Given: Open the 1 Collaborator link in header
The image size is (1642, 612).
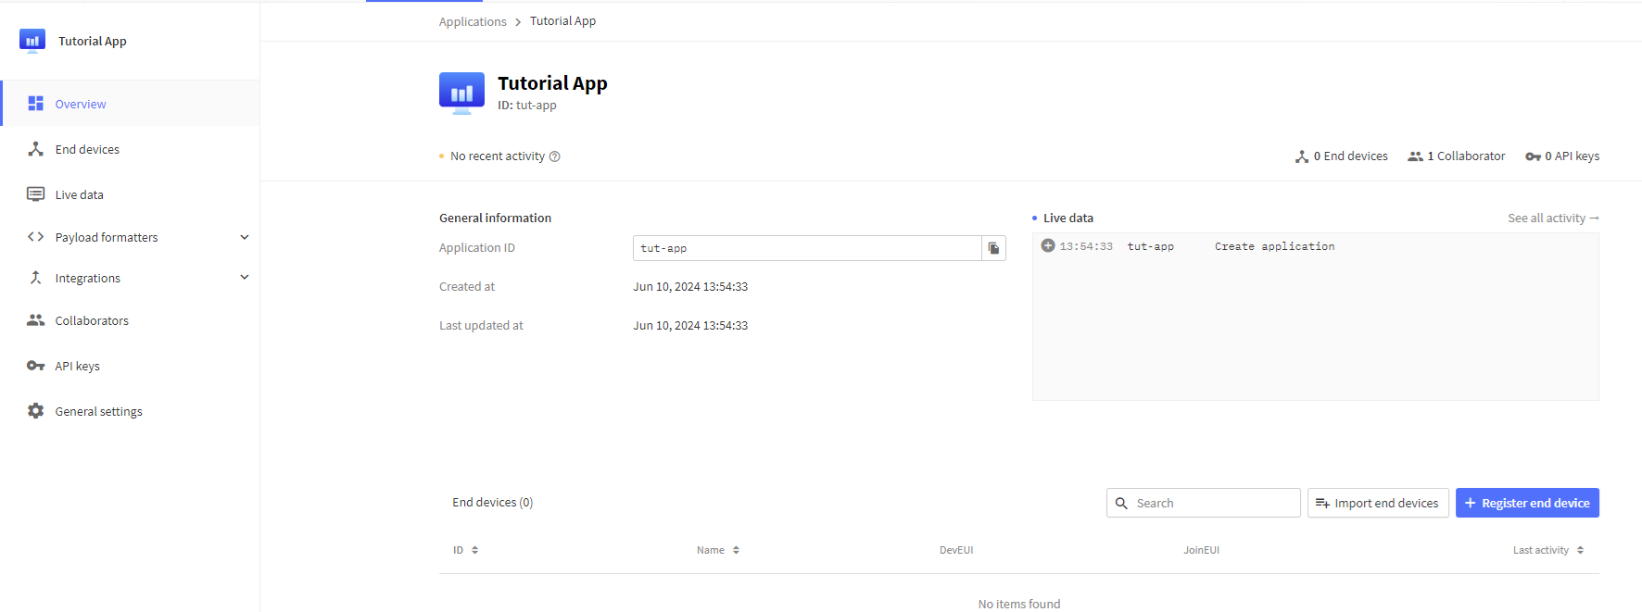Looking at the screenshot, I should pos(1457,156).
